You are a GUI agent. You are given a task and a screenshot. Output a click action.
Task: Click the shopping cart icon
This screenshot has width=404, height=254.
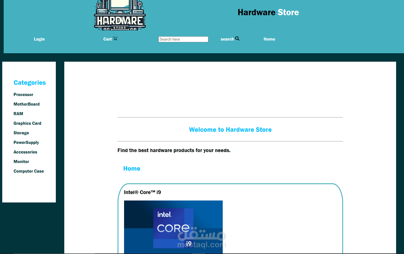tap(116, 39)
